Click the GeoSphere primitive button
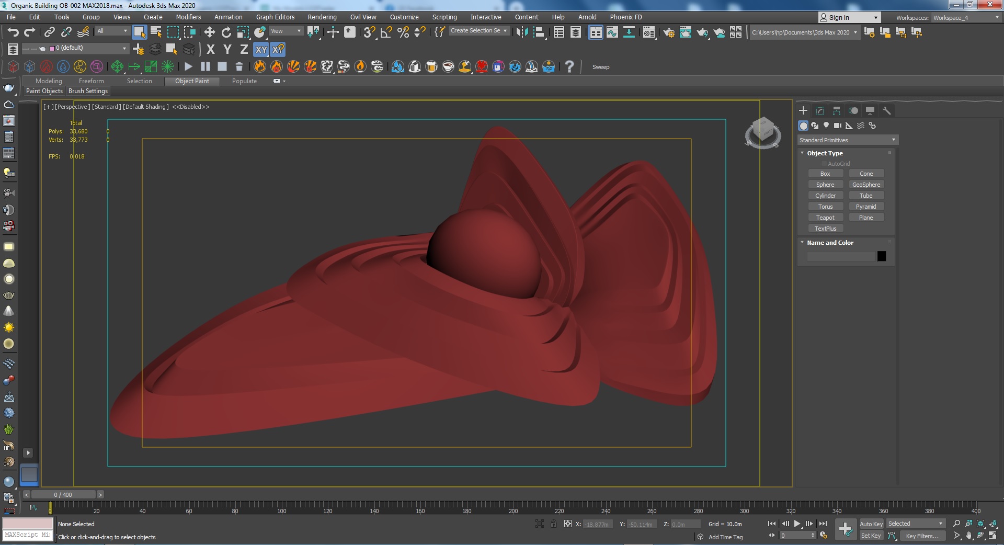The width and height of the screenshot is (1004, 545). [866, 185]
